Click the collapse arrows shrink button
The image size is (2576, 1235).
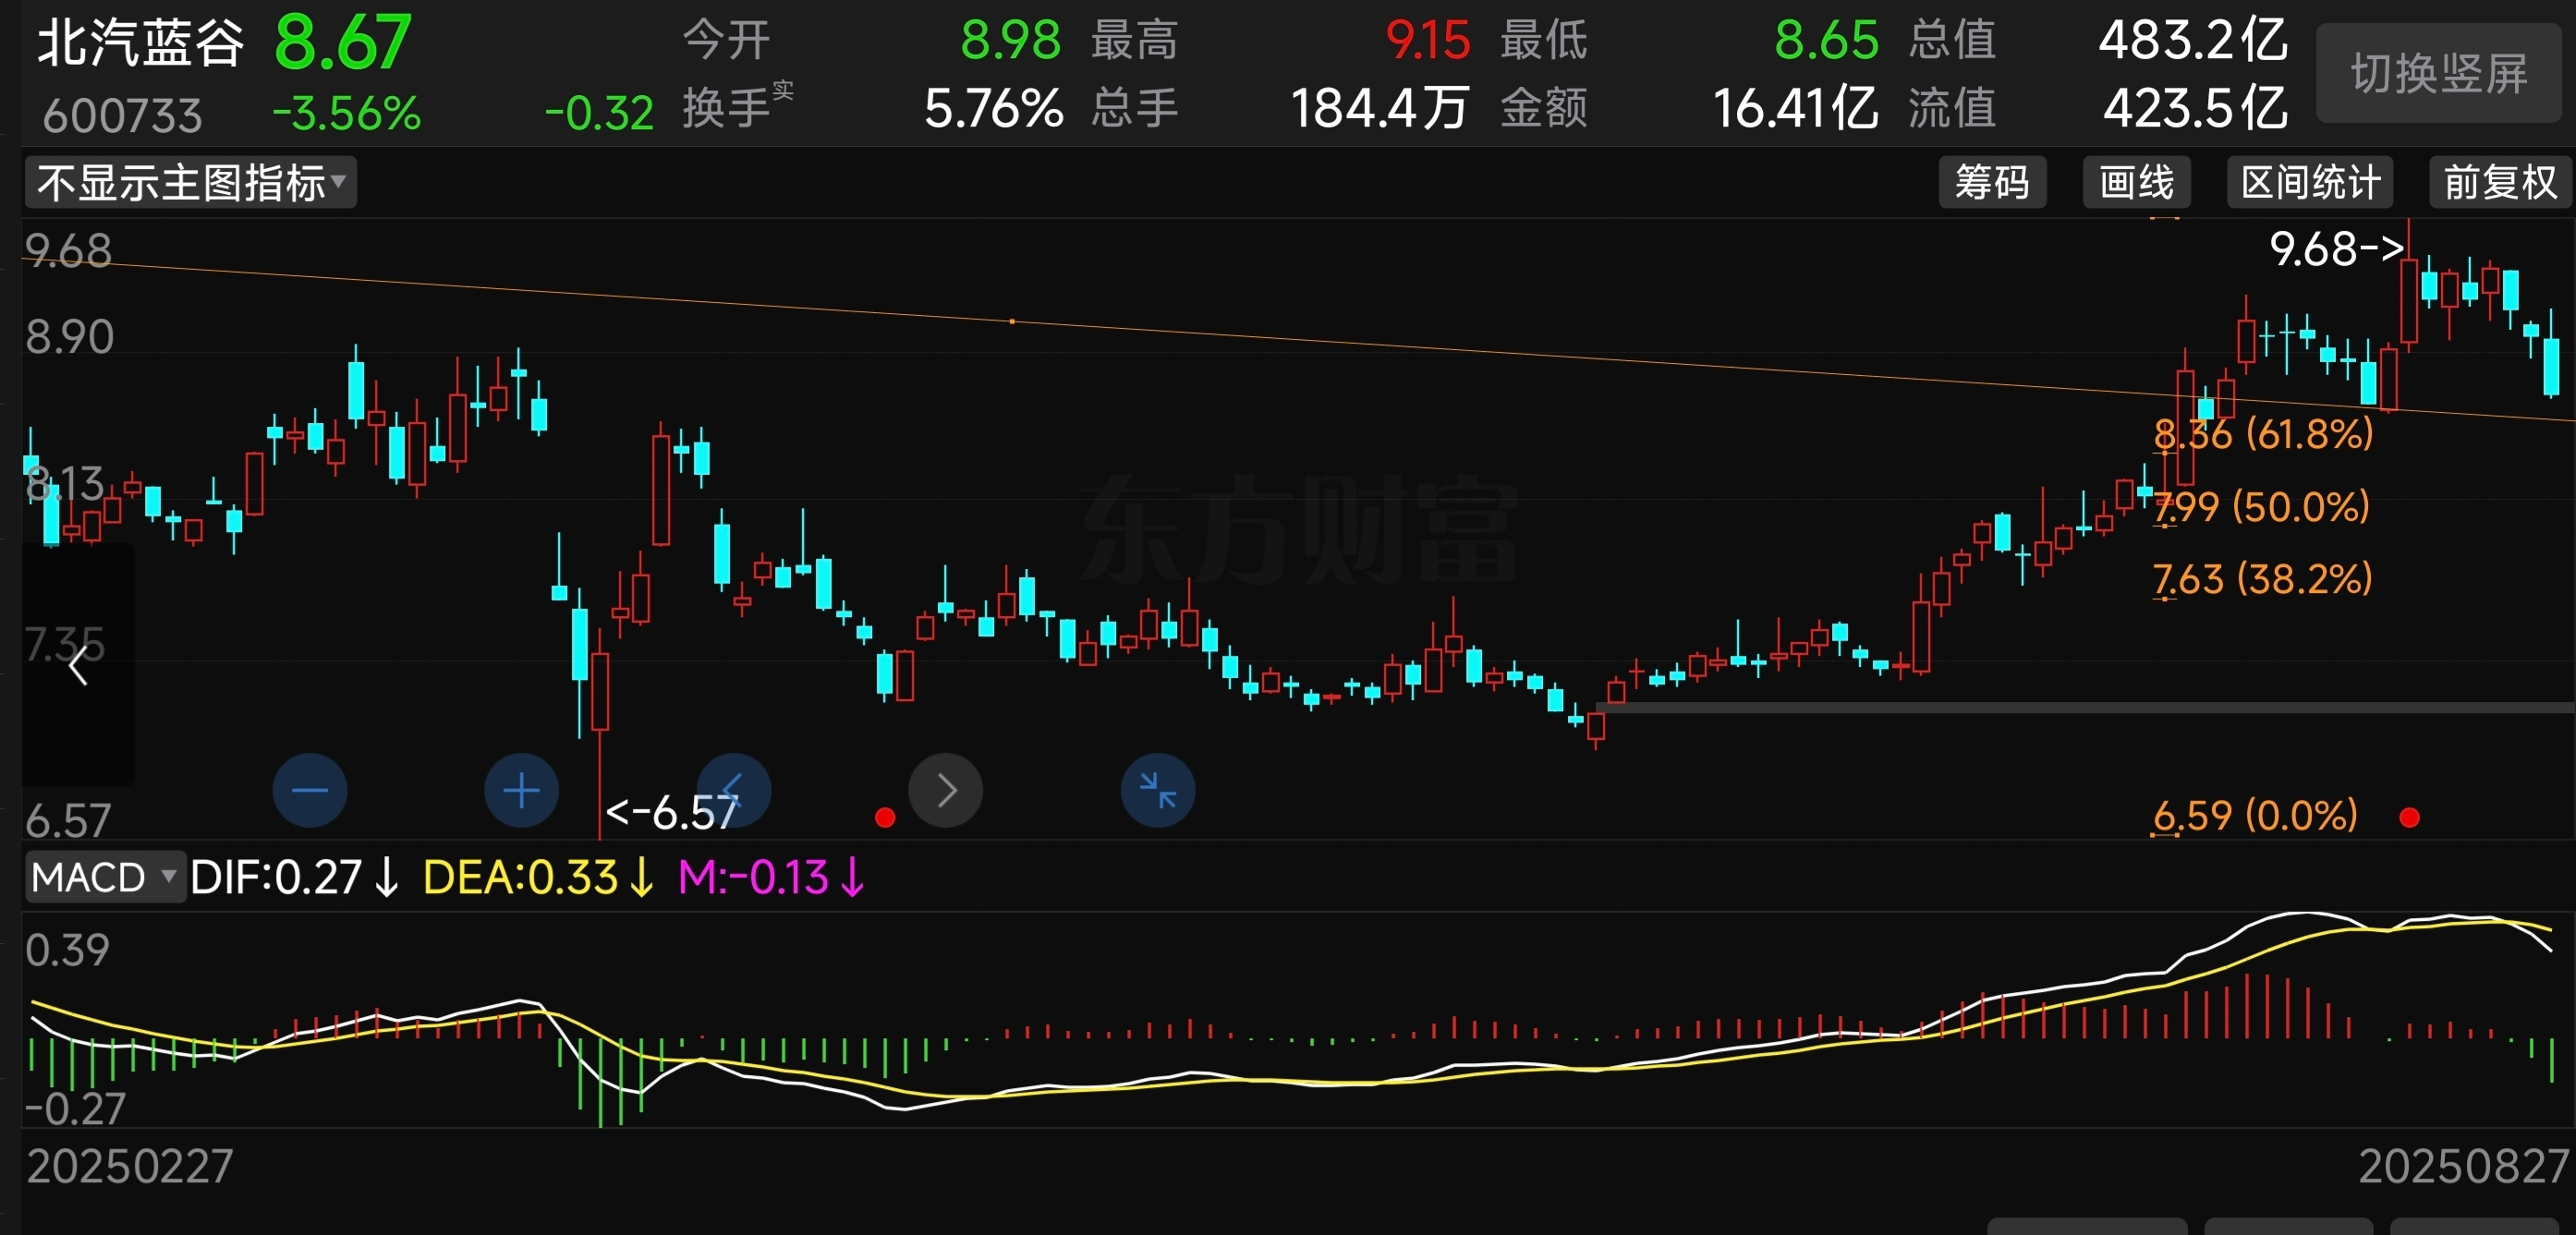click(1158, 790)
